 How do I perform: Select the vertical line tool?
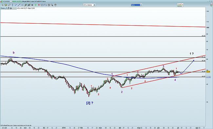pos(12,5)
